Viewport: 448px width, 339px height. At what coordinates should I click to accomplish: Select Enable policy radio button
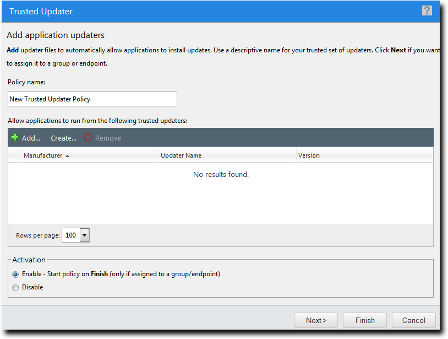(15, 275)
